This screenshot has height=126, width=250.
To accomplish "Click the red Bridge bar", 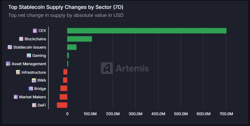I will [64, 89].
